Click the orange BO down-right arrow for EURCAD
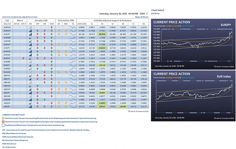This screenshot has width=236, height=149. click(x=59, y=55)
